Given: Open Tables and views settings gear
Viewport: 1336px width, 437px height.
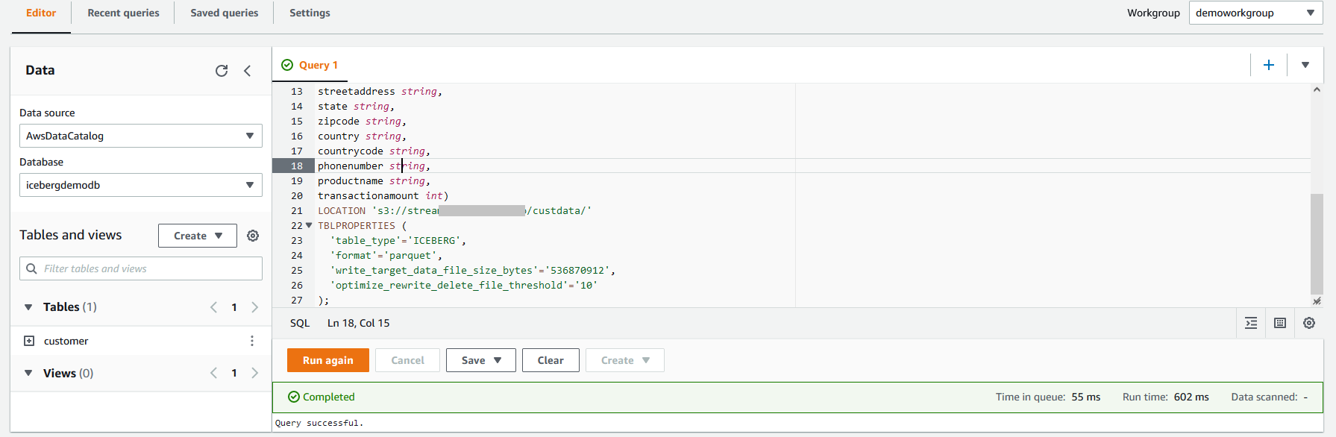Looking at the screenshot, I should (x=253, y=236).
